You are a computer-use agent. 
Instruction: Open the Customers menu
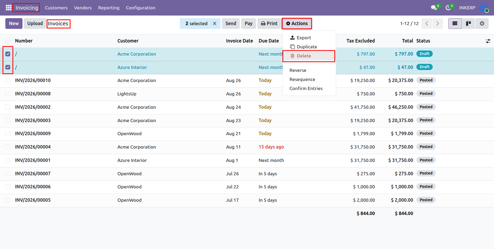pyautogui.click(x=56, y=8)
